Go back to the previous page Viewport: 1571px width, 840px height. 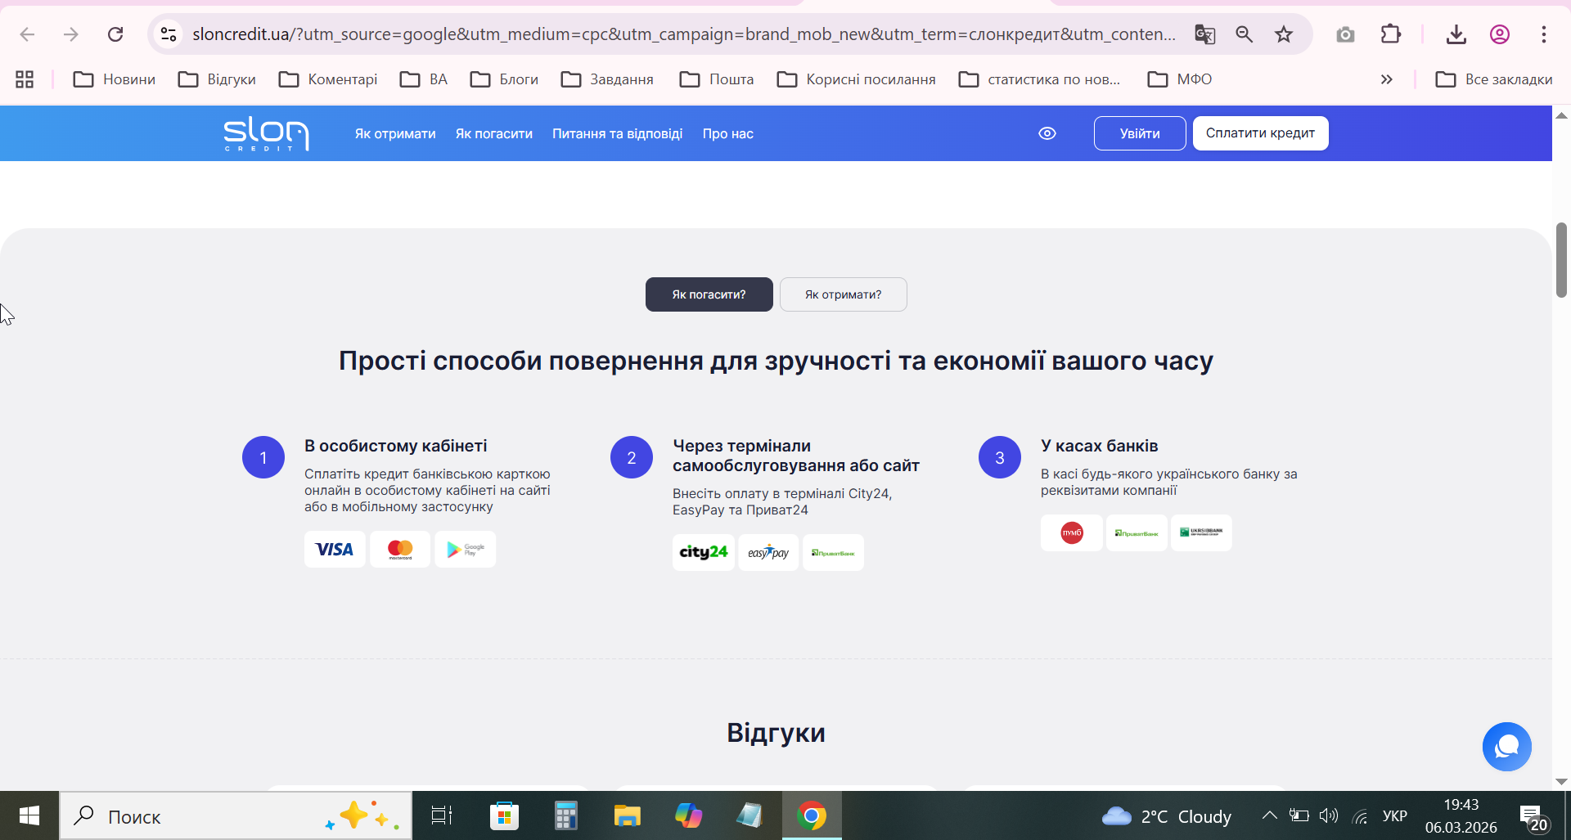tap(27, 34)
